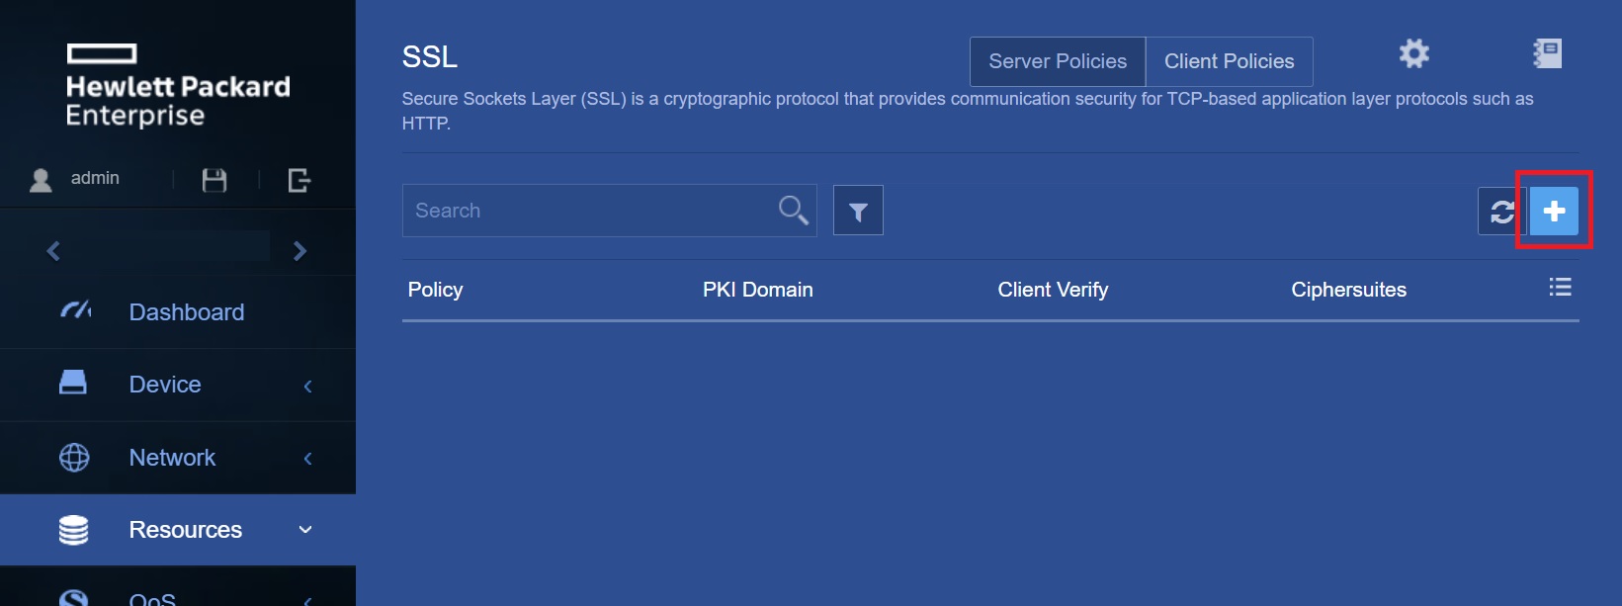
Task: Open the filter funnel icon
Action: 858,212
